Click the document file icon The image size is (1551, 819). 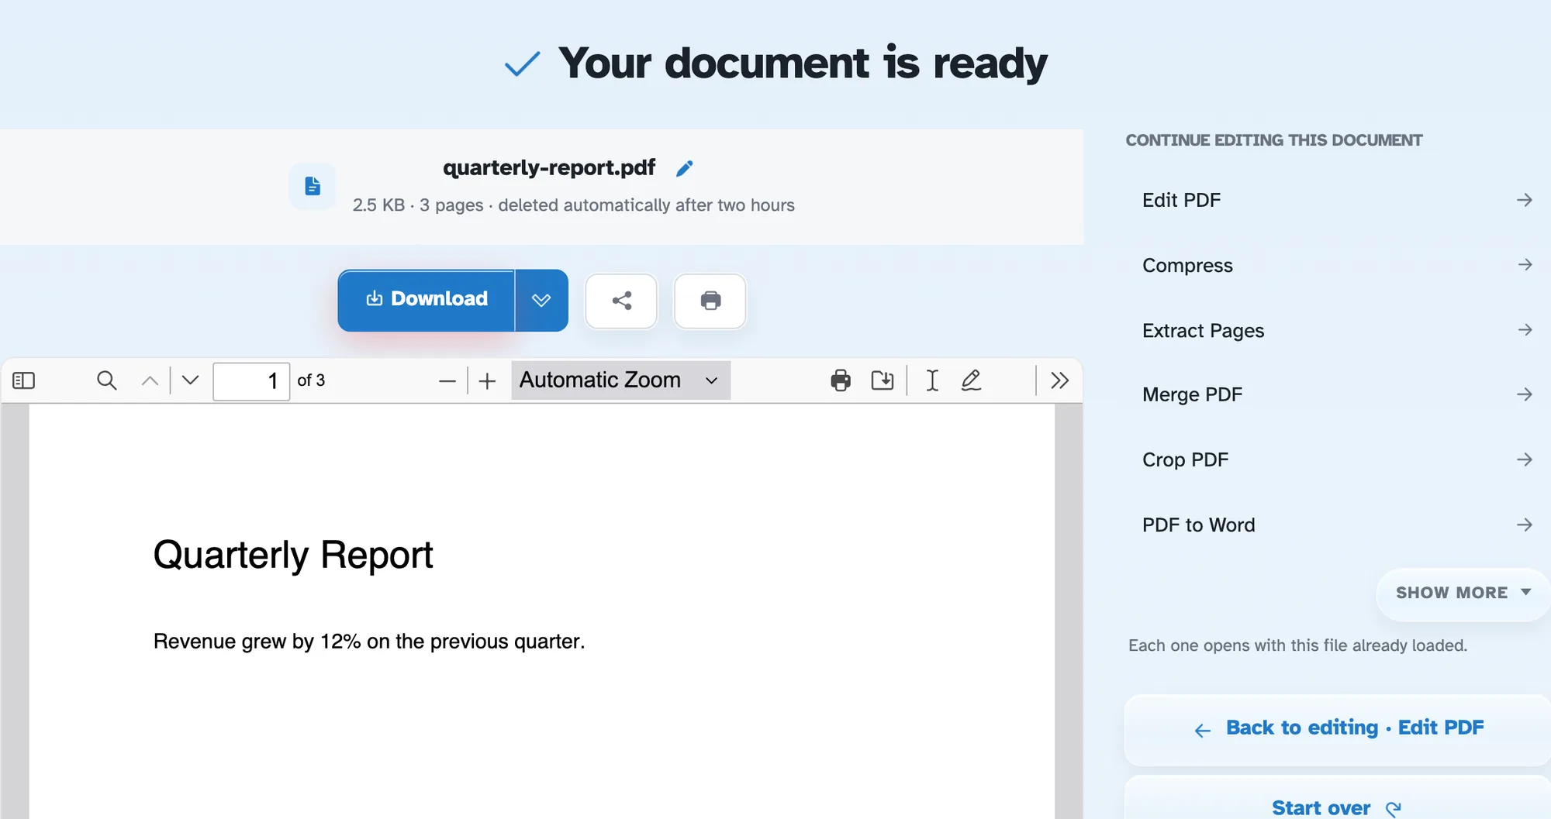pyautogui.click(x=313, y=186)
